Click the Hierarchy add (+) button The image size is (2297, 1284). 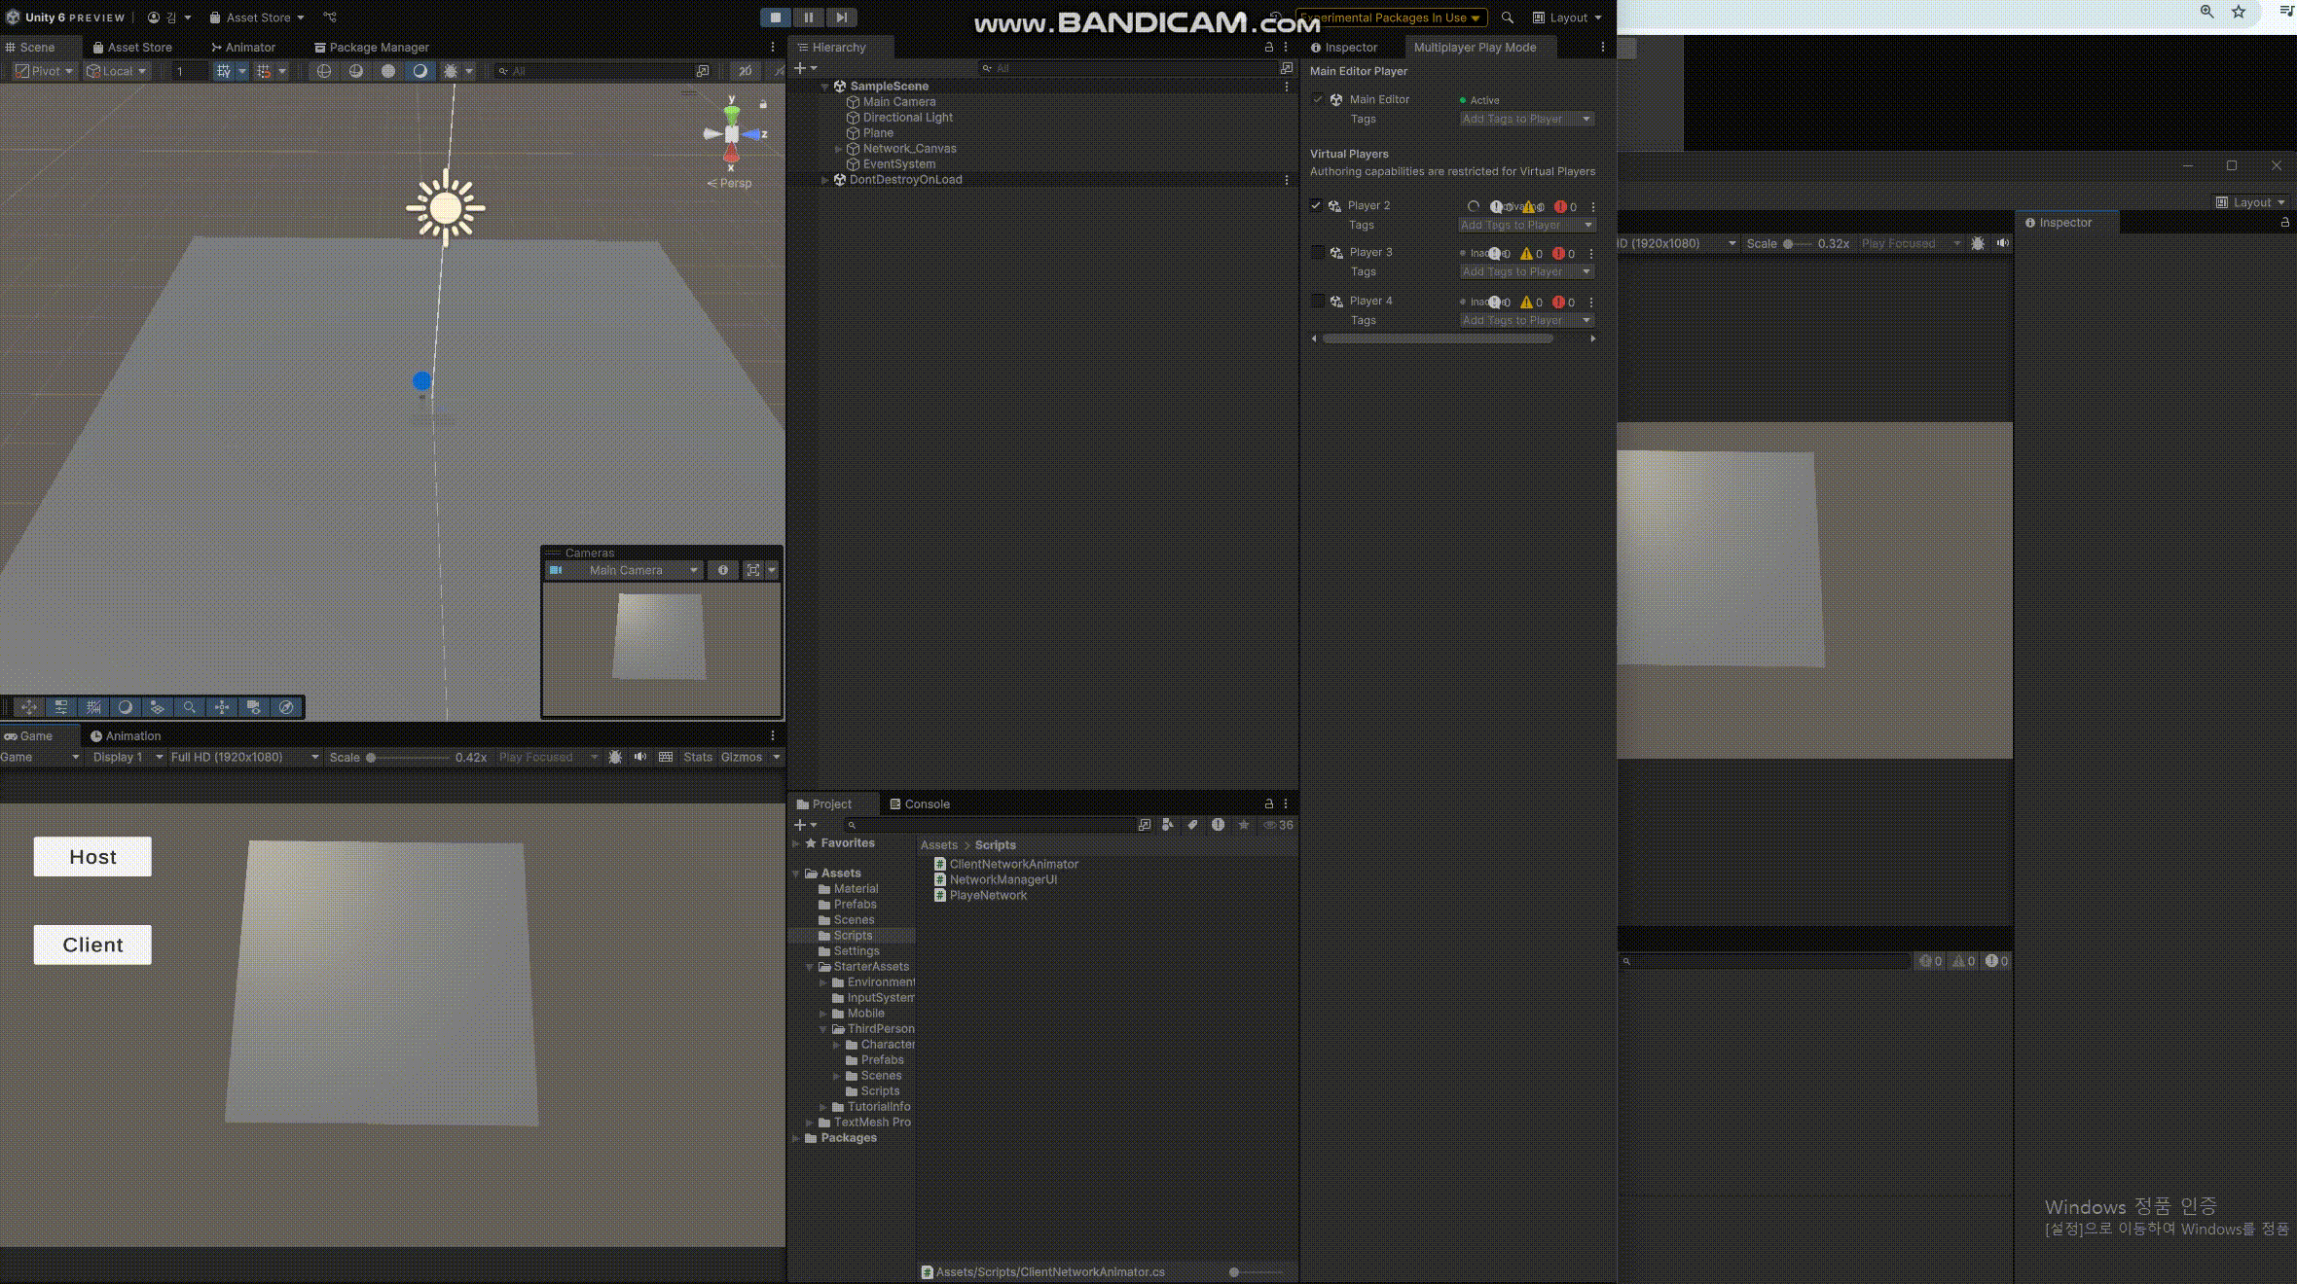[800, 68]
